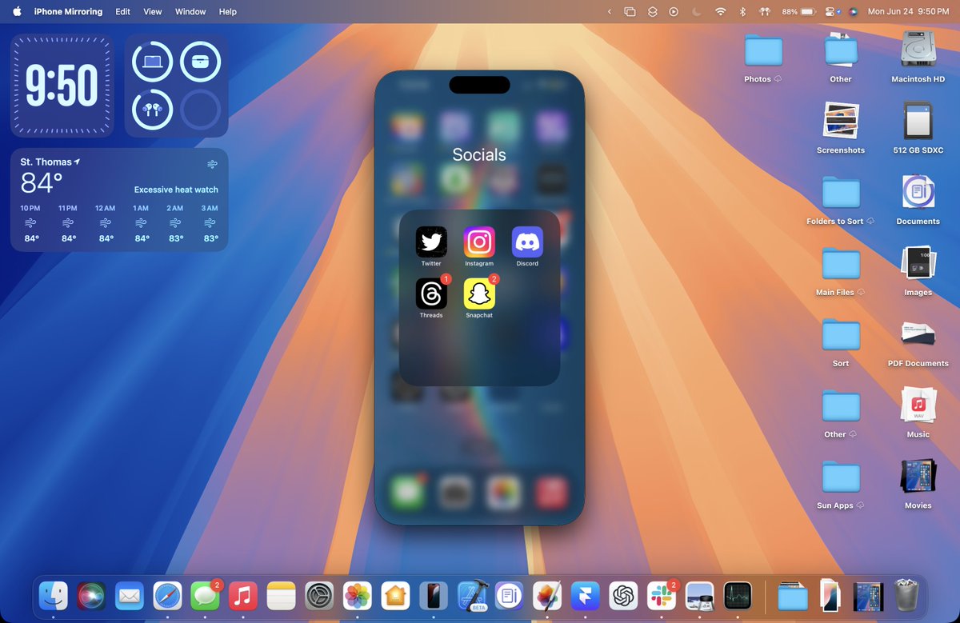
Task: Select the Main Files folder
Action: 841,264
